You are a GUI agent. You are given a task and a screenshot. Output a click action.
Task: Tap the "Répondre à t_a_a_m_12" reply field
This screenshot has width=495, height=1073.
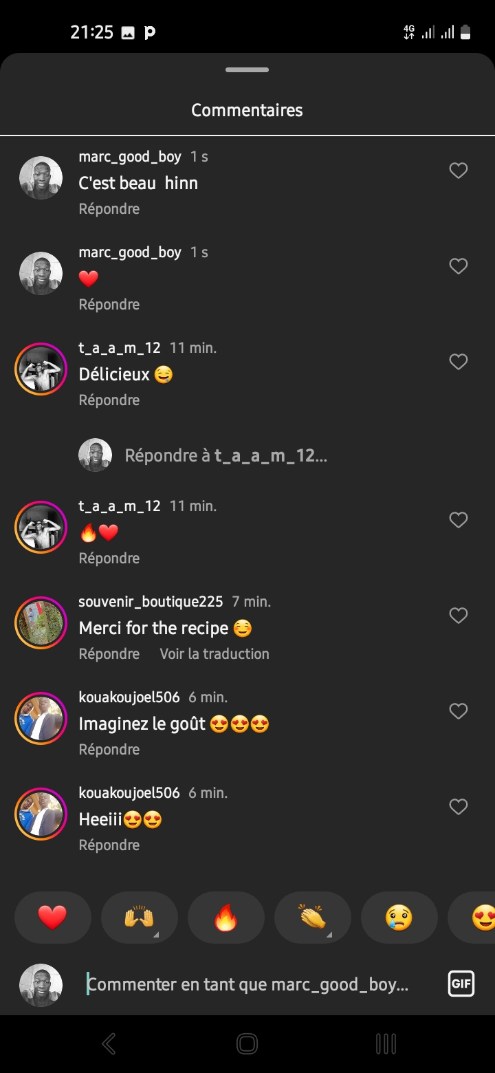point(225,455)
